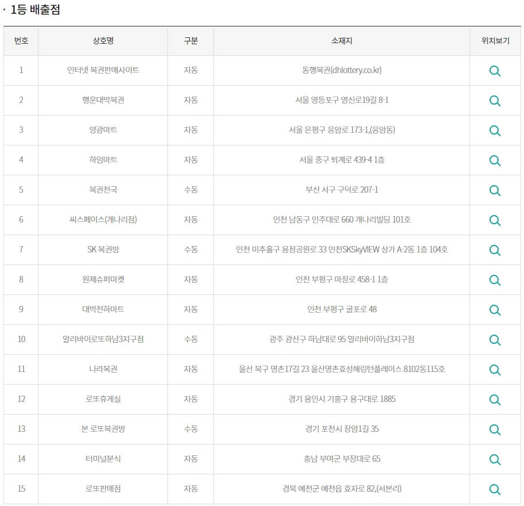The image size is (524, 506).
Task: Click address 인천 남동구 인주대로 660 개나리빌딩
Action: (x=331, y=220)
